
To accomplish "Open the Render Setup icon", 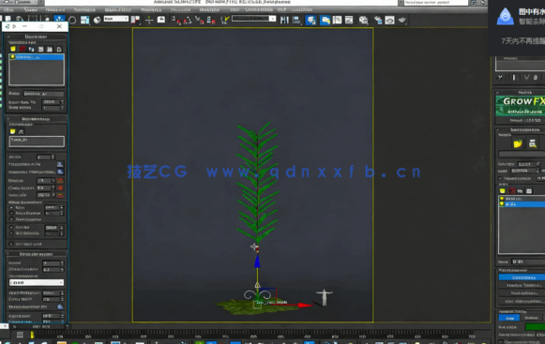I will (x=378, y=21).
